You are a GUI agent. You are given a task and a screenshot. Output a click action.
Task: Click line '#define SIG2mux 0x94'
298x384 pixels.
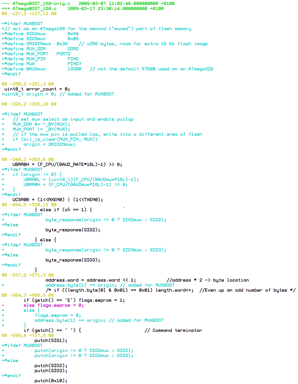point(40,34)
